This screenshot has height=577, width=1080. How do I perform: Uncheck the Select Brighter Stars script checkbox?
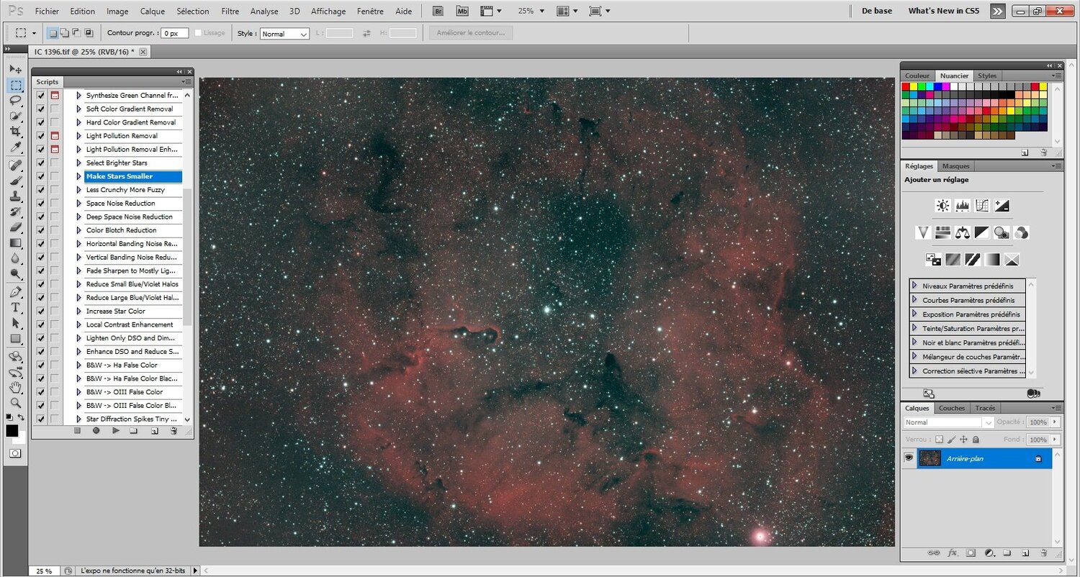pos(41,163)
